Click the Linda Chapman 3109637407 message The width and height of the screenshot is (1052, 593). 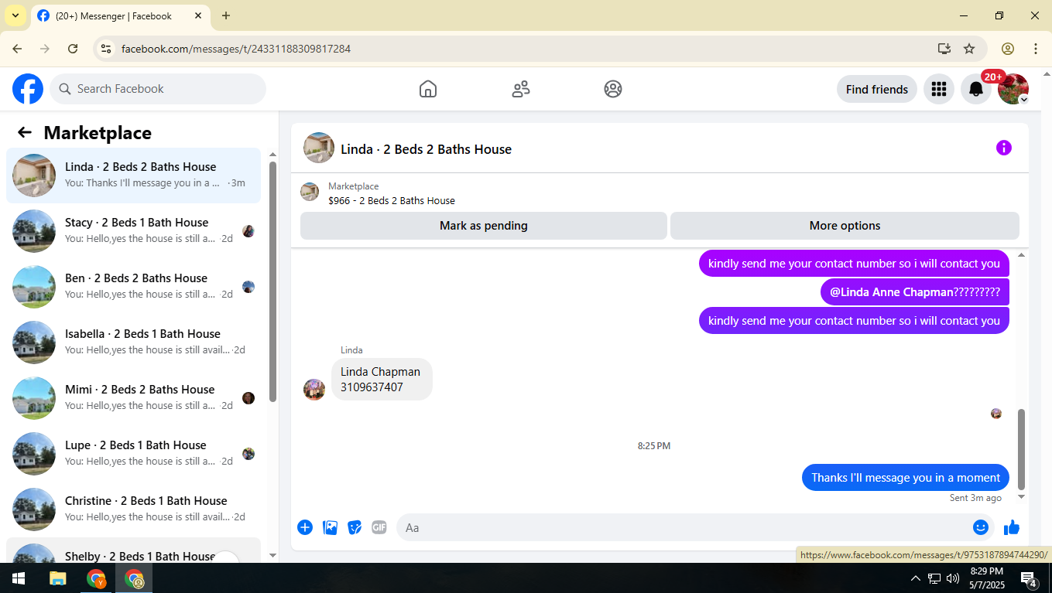(382, 379)
